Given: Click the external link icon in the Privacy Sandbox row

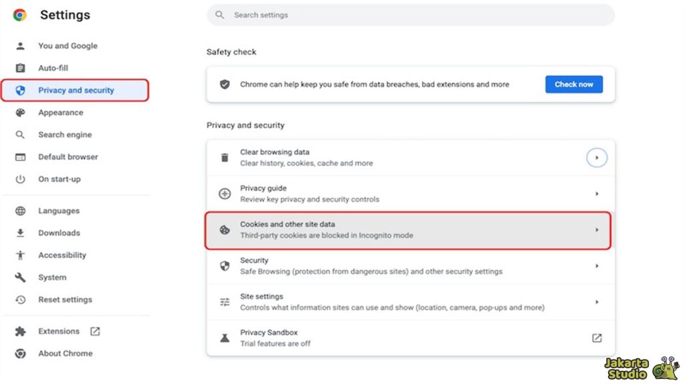Looking at the screenshot, I should [x=597, y=338].
